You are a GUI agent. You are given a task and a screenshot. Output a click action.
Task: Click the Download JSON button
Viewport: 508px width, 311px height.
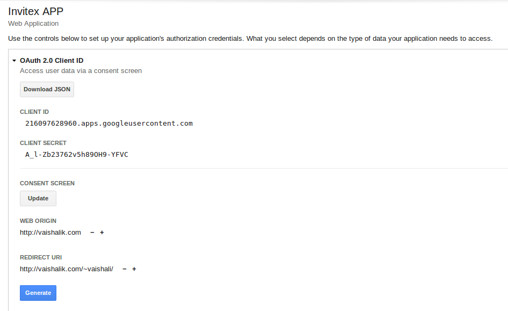coord(47,89)
